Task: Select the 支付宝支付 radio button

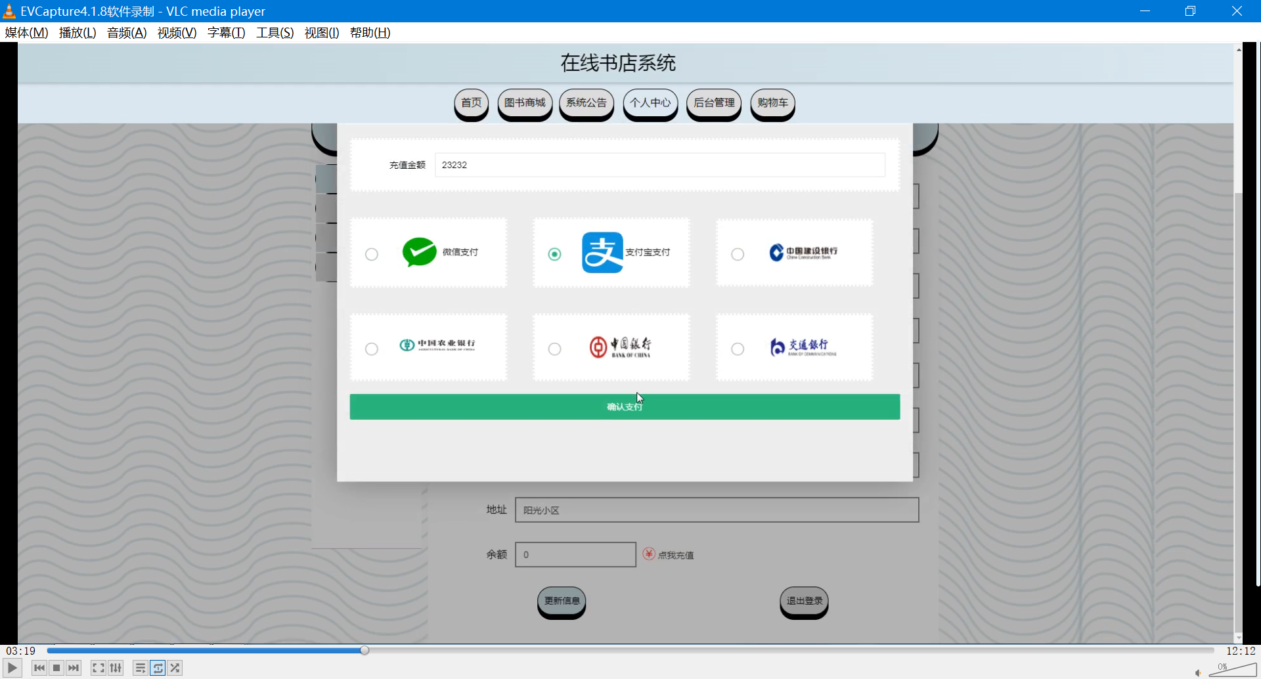Action: pos(555,254)
